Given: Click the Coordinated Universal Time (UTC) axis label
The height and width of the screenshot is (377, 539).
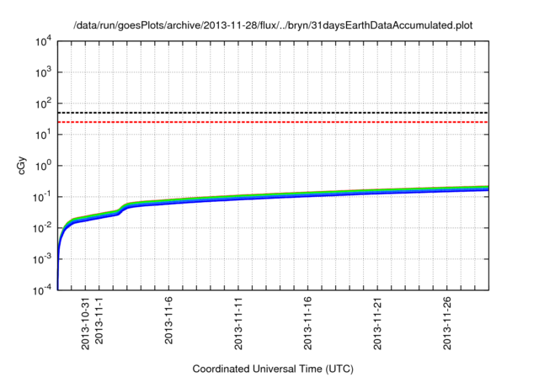Looking at the screenshot, I should pos(273,369).
